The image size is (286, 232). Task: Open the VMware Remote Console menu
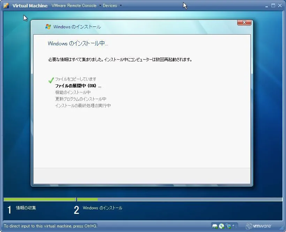[x=74, y=6]
